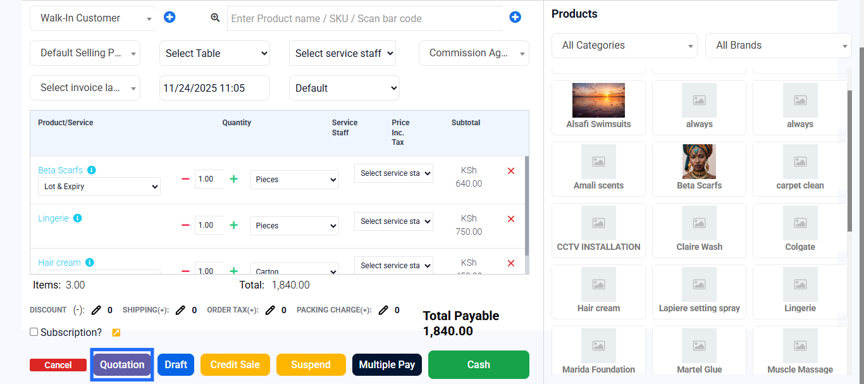Add the carpet clean product
Image resolution: width=864 pixels, height=384 pixels.
(x=800, y=169)
